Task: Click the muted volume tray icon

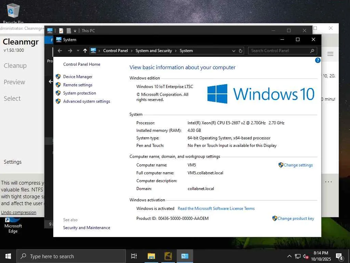Action: (x=306, y=256)
